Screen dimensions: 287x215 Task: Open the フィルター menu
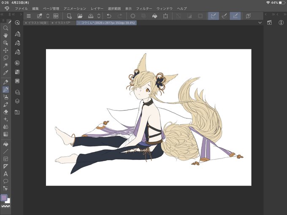[144, 8]
